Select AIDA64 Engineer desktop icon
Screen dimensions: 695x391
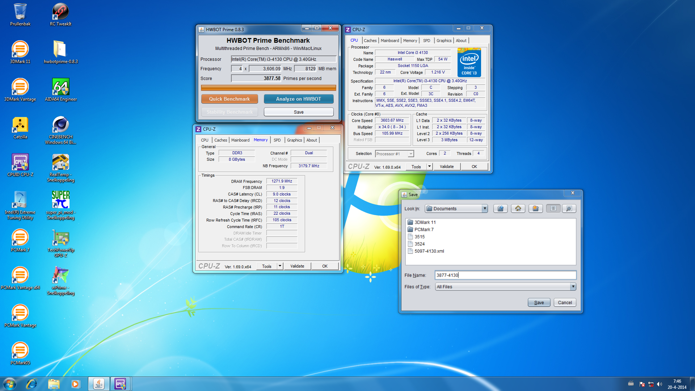(x=61, y=90)
